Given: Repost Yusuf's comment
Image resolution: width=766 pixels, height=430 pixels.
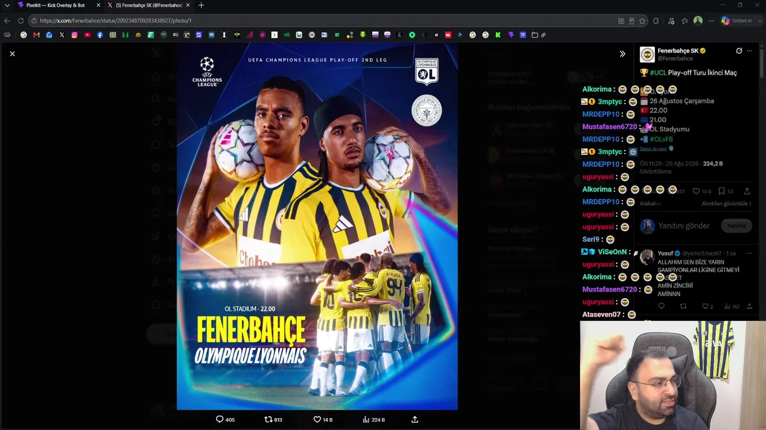Looking at the screenshot, I should pos(683,306).
